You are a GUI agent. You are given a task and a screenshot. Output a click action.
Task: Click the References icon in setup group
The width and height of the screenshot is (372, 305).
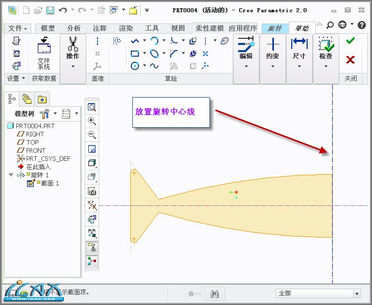click(16, 53)
